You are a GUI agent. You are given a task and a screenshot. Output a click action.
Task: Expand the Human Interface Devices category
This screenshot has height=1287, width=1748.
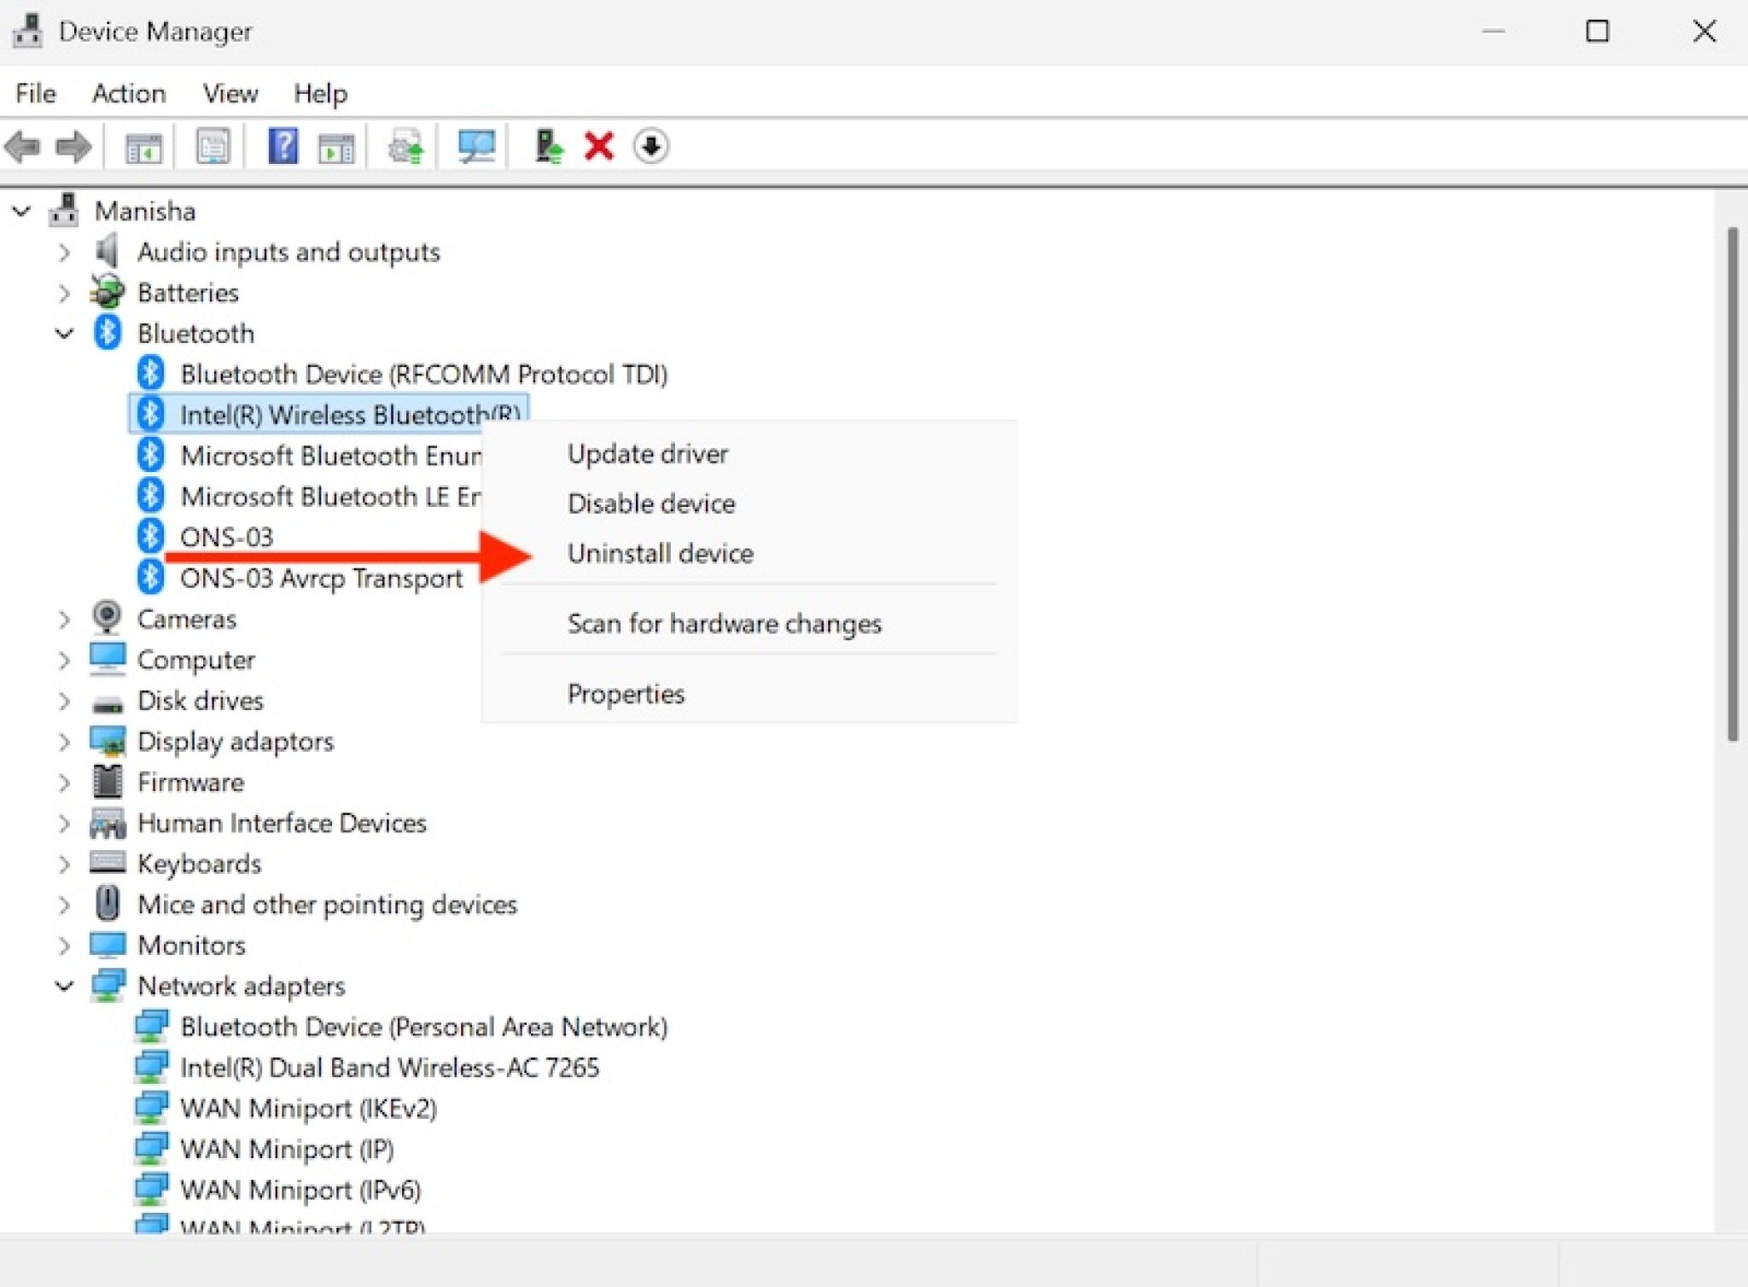click(65, 823)
